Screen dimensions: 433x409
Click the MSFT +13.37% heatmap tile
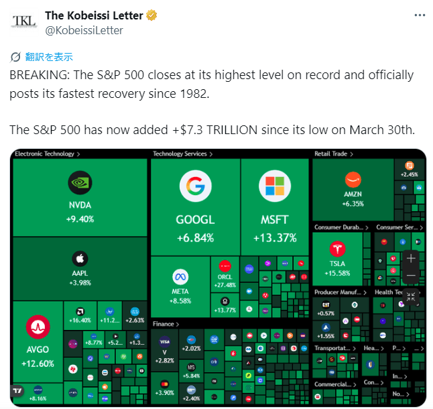point(275,207)
